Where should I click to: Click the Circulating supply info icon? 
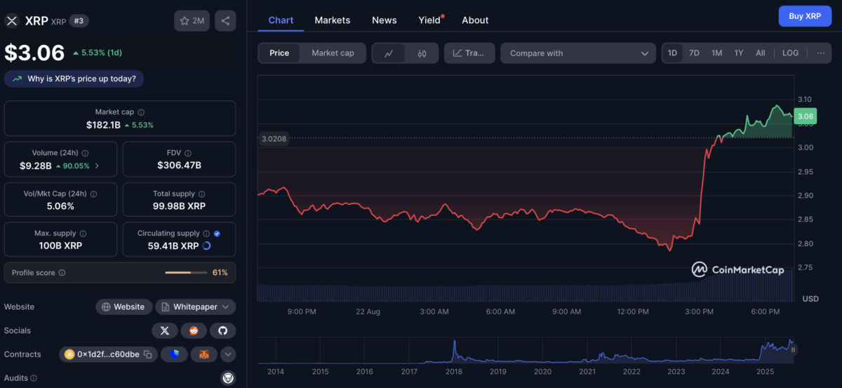pos(206,234)
